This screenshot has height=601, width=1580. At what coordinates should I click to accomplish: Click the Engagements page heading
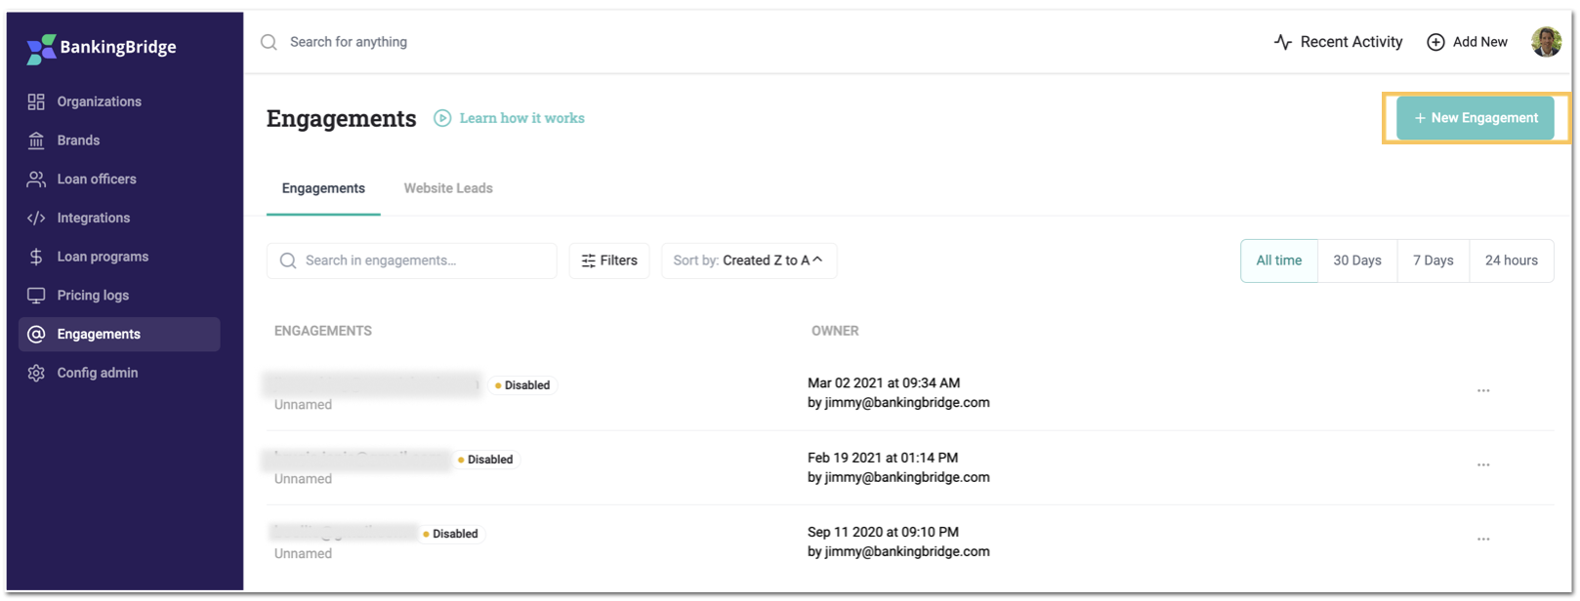(x=342, y=118)
